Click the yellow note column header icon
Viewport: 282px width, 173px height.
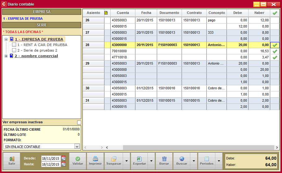(106, 13)
